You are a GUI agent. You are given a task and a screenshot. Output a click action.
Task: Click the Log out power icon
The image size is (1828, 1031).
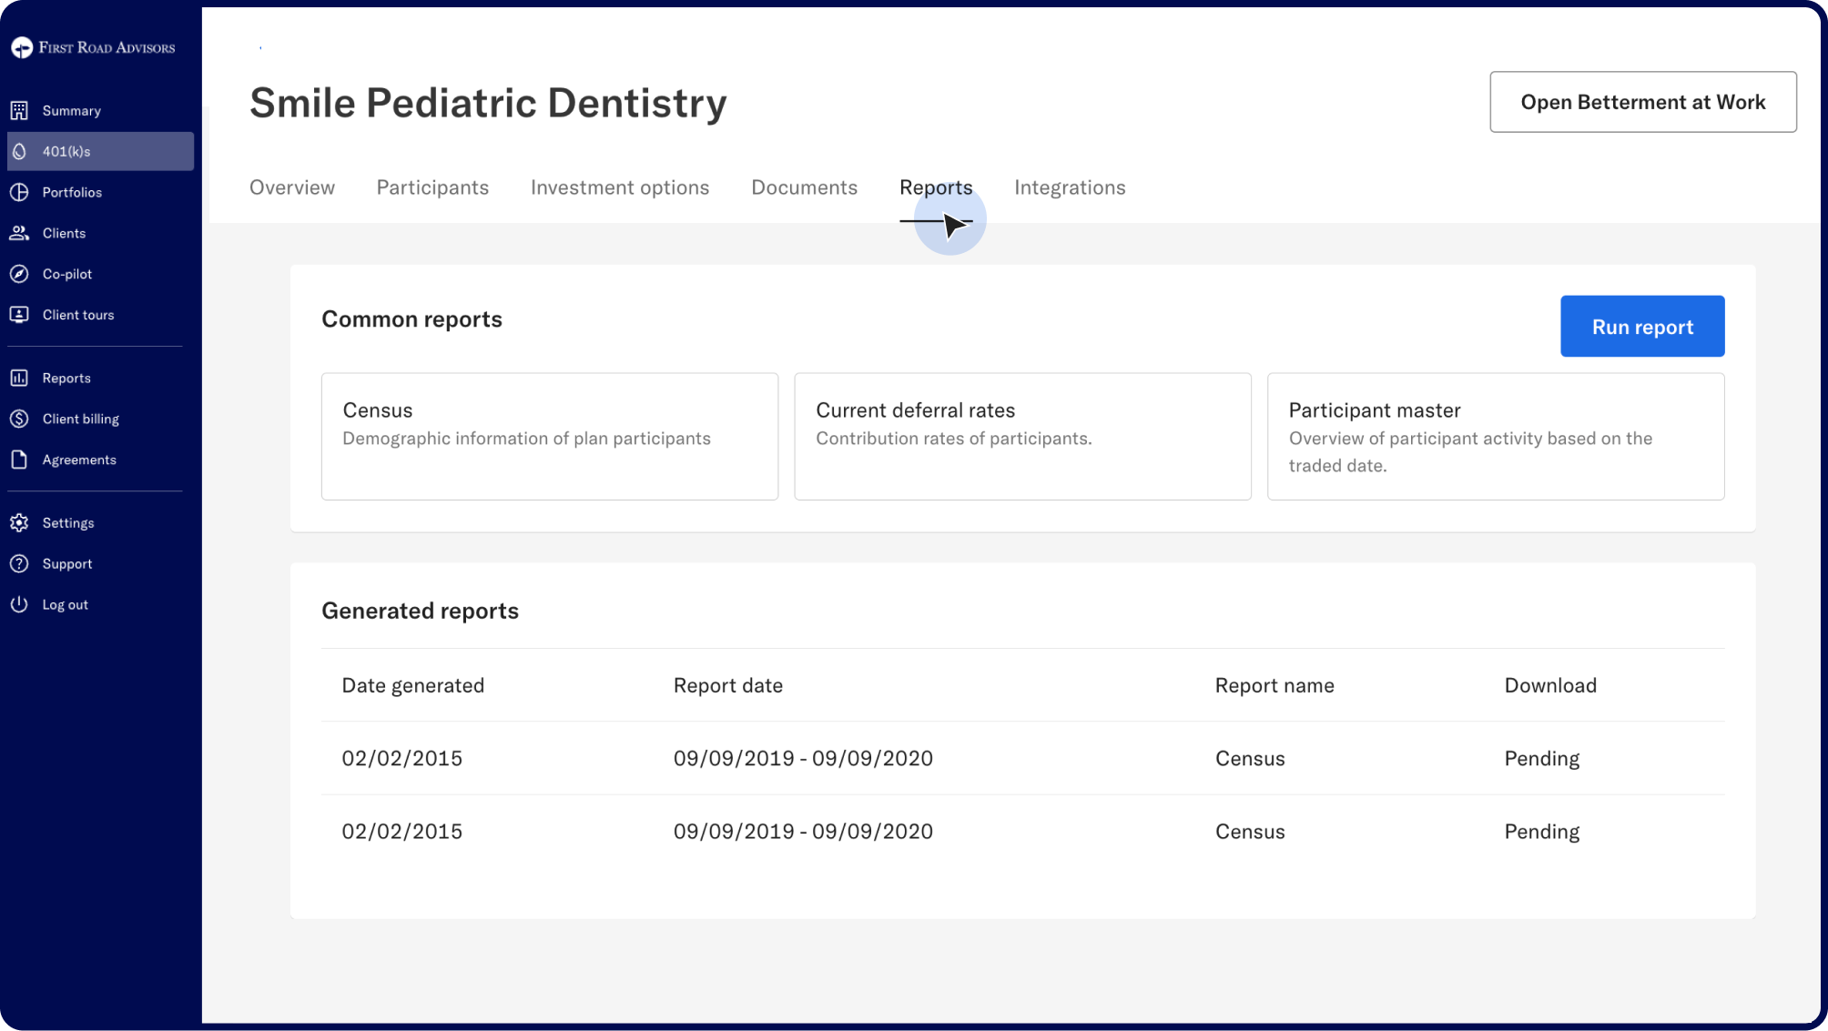pyautogui.click(x=19, y=604)
